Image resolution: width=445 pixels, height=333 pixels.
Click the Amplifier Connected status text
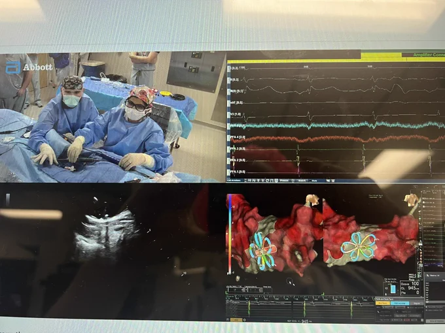click(x=429, y=55)
